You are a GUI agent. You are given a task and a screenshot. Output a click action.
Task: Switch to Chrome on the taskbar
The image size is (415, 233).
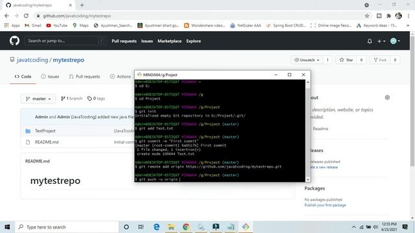(186, 227)
